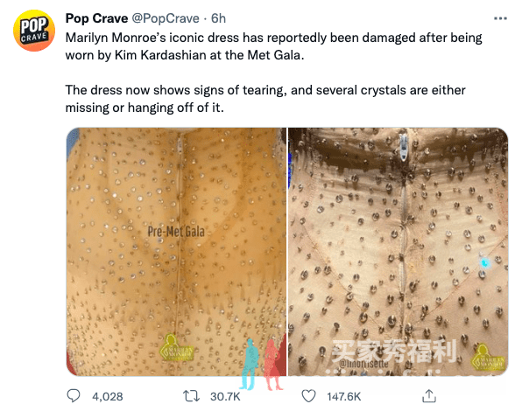View the 30.7K retweets count
The height and width of the screenshot is (411, 522).
click(225, 396)
